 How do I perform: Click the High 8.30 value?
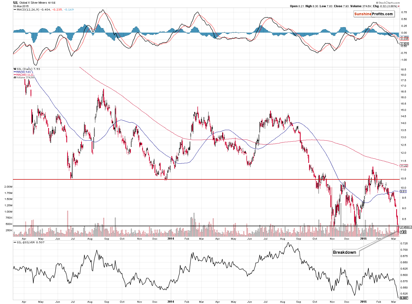312,6
